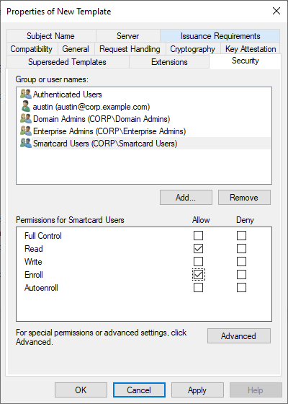Click the Add... button
The height and width of the screenshot is (404, 288).
186,198
